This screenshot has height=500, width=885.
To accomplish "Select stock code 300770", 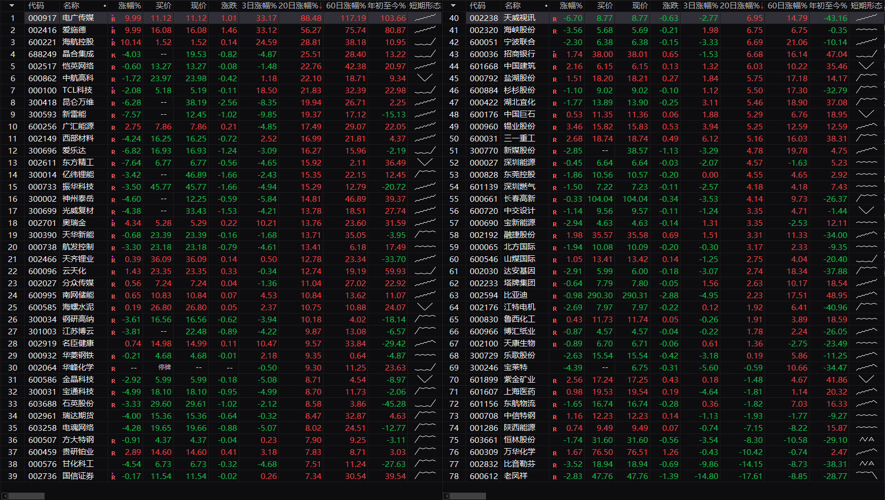I will click(484, 150).
